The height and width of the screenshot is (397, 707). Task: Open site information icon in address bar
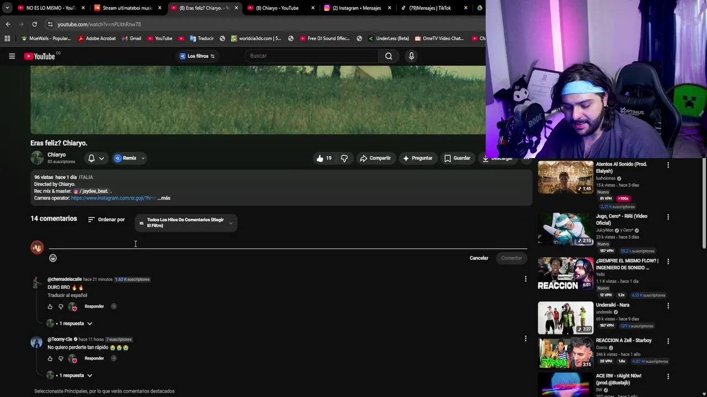tap(50, 24)
